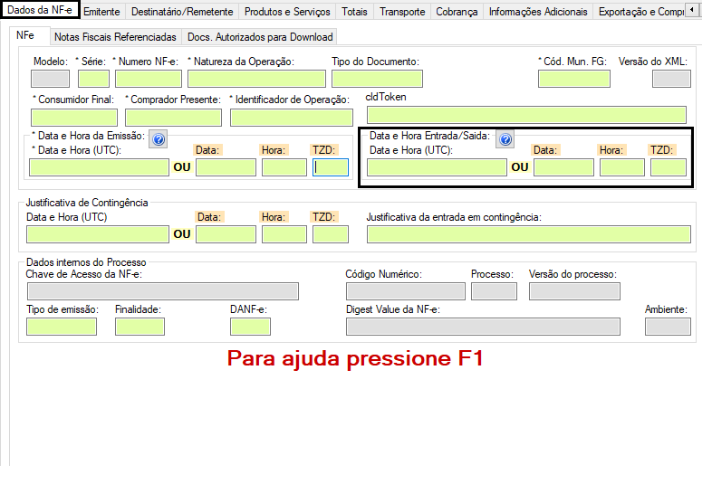Screen dimensions: 712x484
Task: Focus the Finalidade field
Action: [x=140, y=327]
